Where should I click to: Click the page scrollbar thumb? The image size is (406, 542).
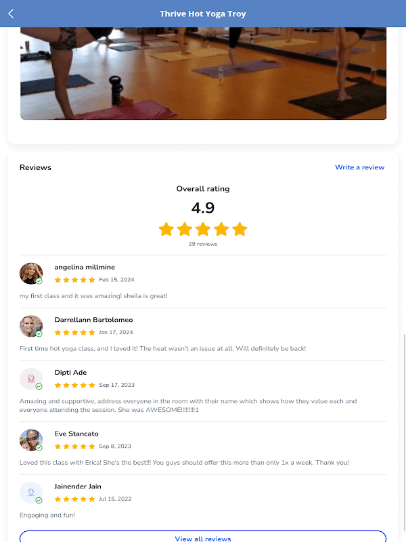point(404,437)
